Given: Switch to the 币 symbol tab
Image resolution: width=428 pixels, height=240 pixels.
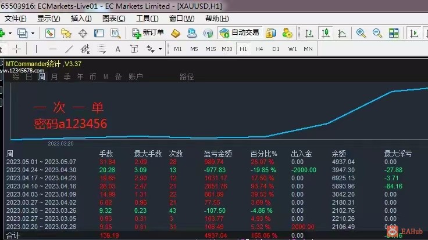Looking at the screenshot, I should 93,77.
